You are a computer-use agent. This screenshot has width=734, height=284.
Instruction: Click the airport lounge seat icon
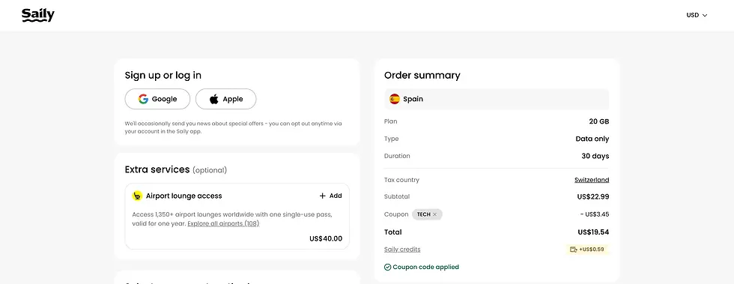(x=137, y=196)
